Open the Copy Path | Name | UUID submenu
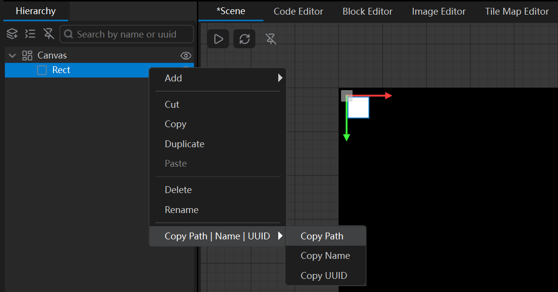Viewport: 558px width, 292px height. pos(217,236)
